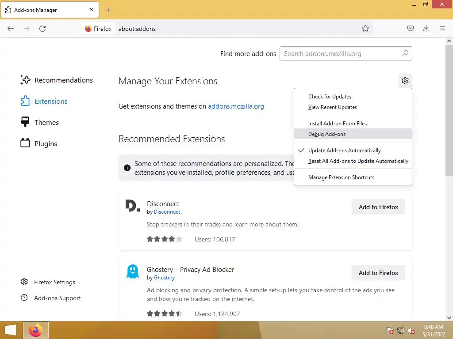
Task: Open the Ghostery author link
Action: (164, 278)
